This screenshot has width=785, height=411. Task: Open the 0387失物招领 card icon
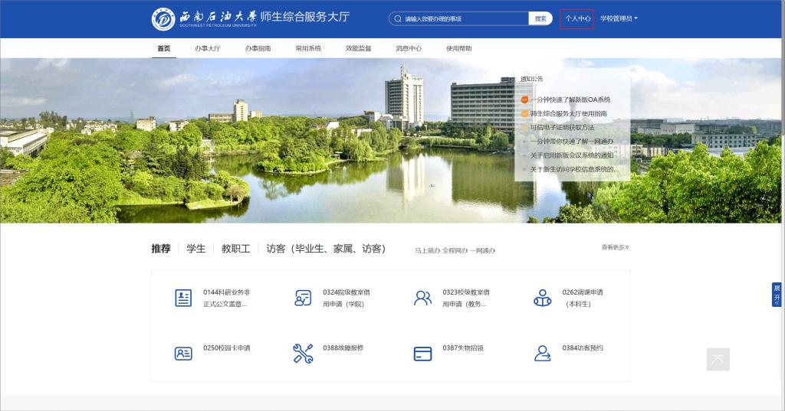tap(422, 354)
